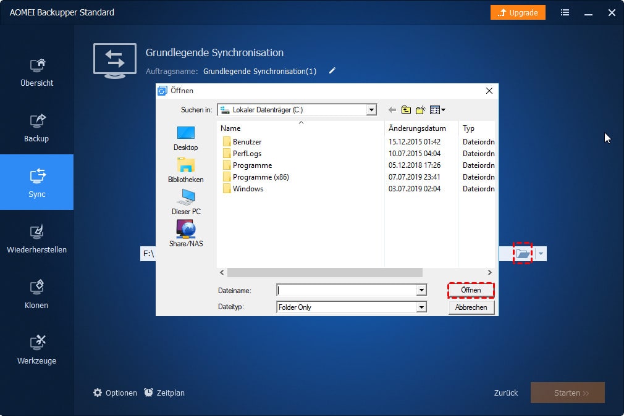Open the hamburger menu in title bar
Image resolution: width=624 pixels, height=416 pixels.
click(x=565, y=12)
